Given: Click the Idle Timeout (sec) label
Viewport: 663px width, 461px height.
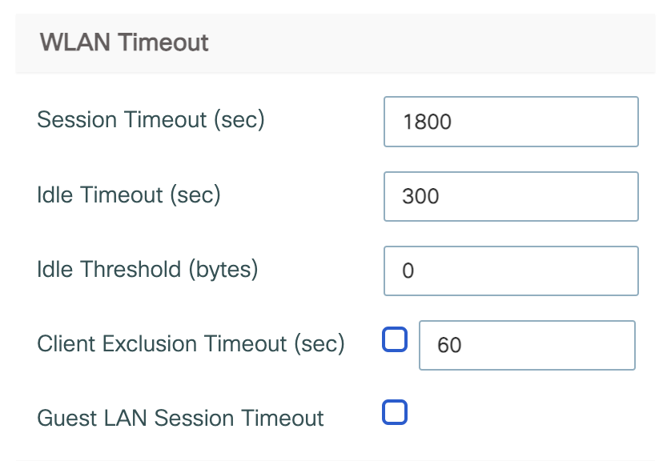Looking at the screenshot, I should click(128, 194).
